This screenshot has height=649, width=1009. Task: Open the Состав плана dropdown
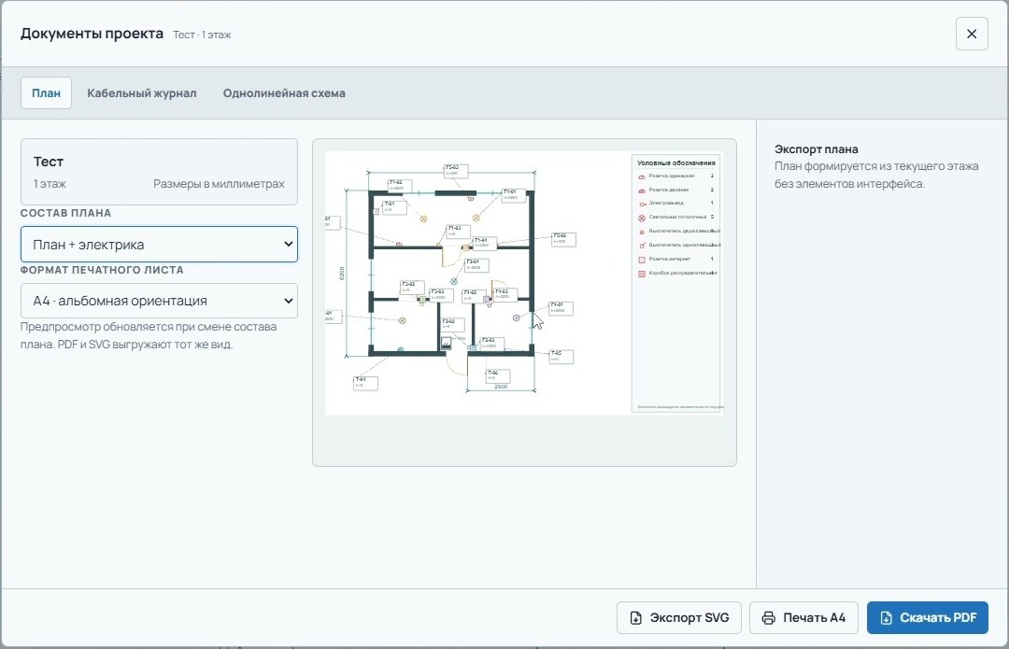click(x=159, y=245)
